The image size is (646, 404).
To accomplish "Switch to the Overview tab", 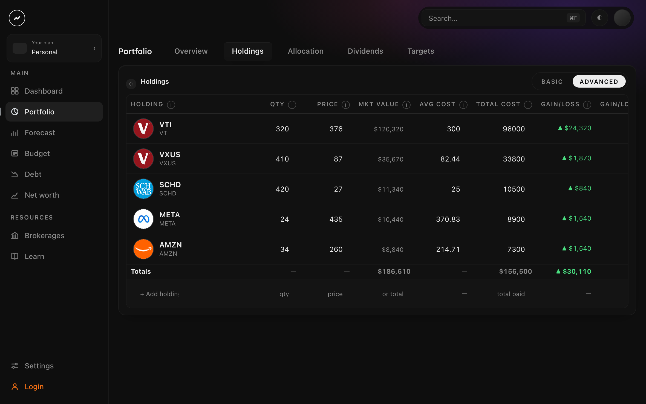I will (191, 51).
